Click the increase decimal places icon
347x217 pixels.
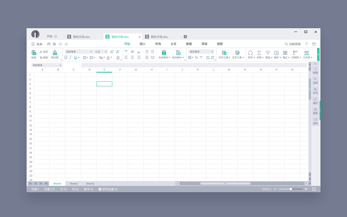(x=208, y=58)
